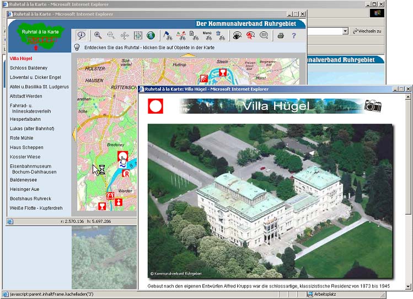Open Weiße Flotte - Kupferdreh entry
Image resolution: width=413 pixels, height=299 pixels.
pos(36,208)
